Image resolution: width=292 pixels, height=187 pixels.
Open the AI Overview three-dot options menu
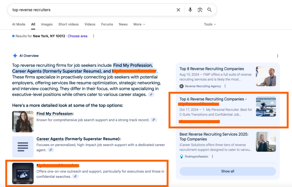(x=277, y=56)
